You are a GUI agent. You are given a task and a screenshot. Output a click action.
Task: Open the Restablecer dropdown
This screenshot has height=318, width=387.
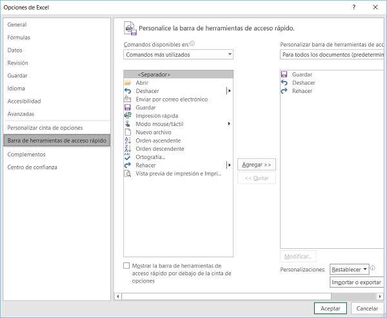point(349,270)
